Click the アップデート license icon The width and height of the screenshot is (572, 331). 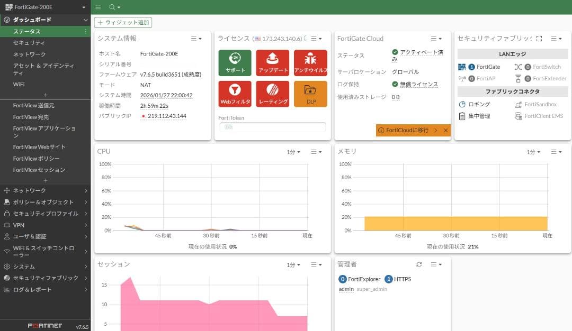pyautogui.click(x=272, y=62)
